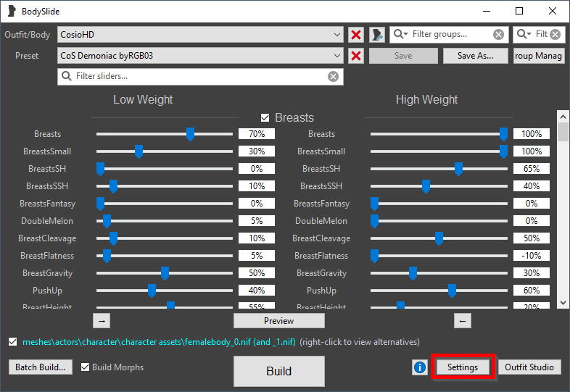570x392 pixels.
Task: Click the high weight BreastGravity slider handle
Action: coord(413,274)
